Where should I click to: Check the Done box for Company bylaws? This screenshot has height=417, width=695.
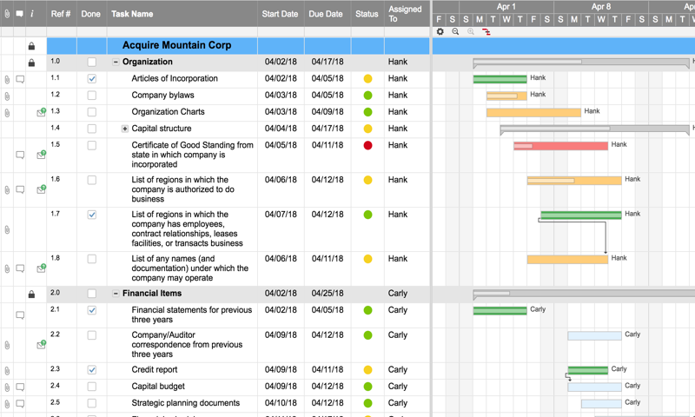click(92, 96)
